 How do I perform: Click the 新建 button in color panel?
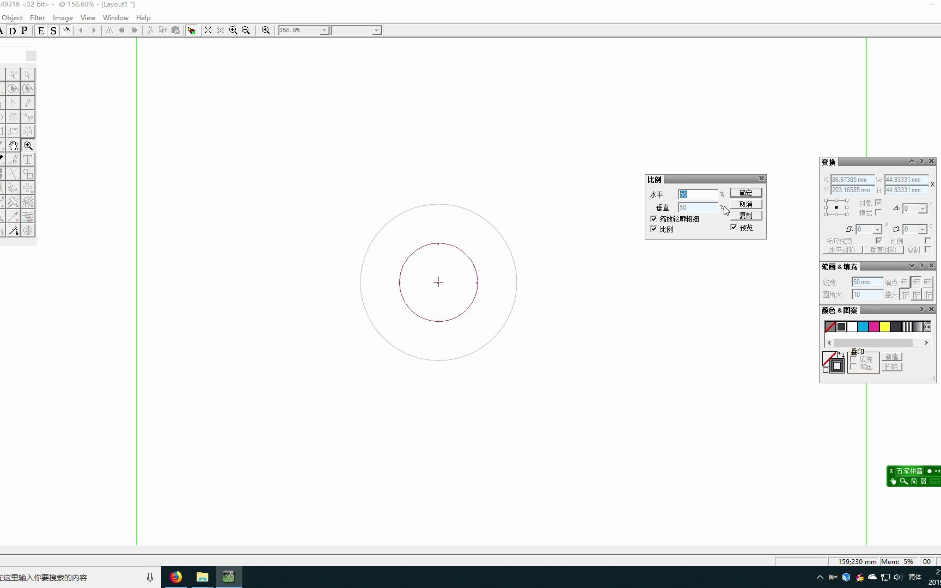tap(891, 357)
